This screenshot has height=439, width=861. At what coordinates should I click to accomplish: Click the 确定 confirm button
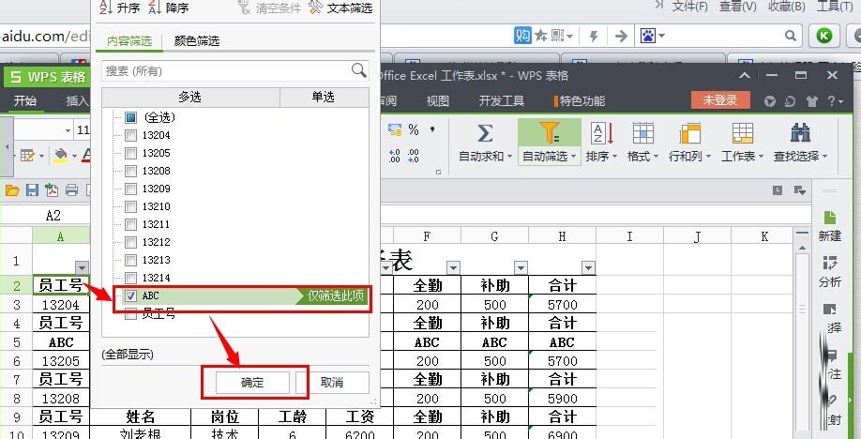pyautogui.click(x=252, y=383)
